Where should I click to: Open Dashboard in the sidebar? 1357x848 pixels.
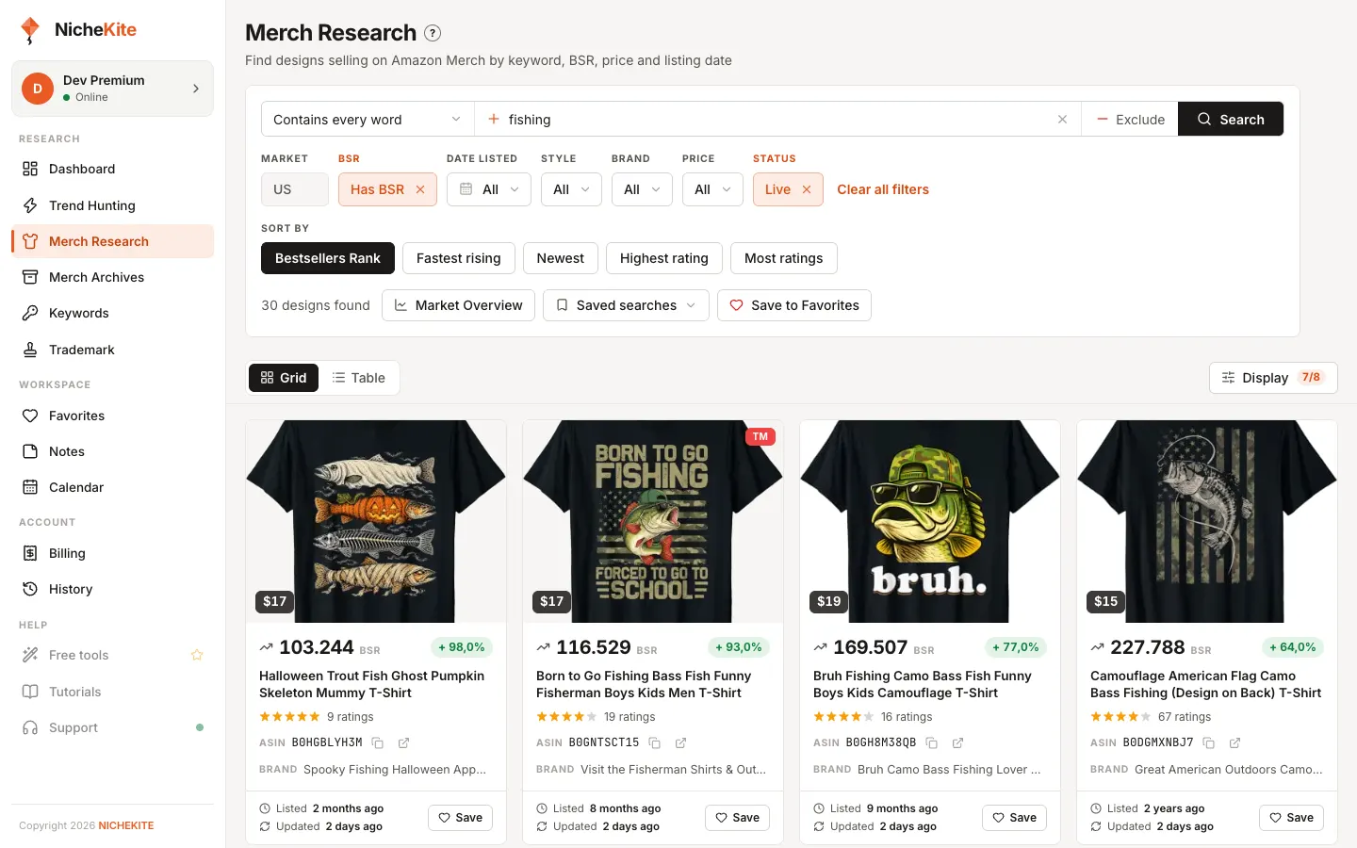coord(112,169)
